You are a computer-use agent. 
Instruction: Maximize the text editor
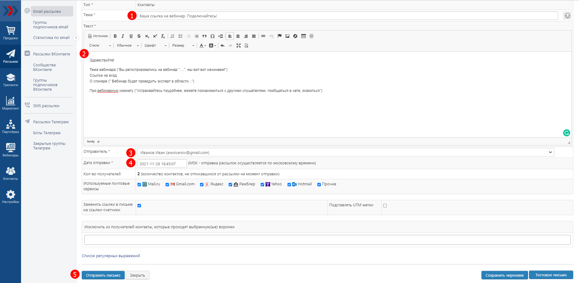[238, 46]
